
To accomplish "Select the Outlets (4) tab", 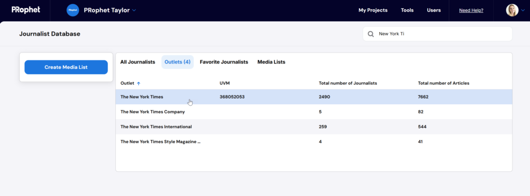I will 178,62.
